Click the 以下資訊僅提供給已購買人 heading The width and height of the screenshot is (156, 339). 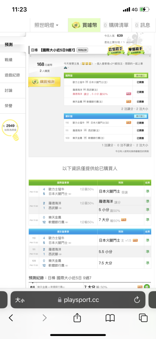point(90,168)
